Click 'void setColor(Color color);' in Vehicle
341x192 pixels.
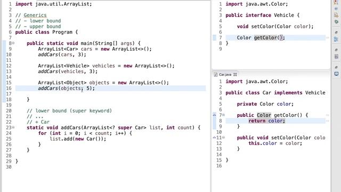coord(275,27)
